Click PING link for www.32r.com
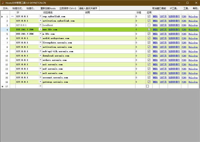 [x=184, y=29]
